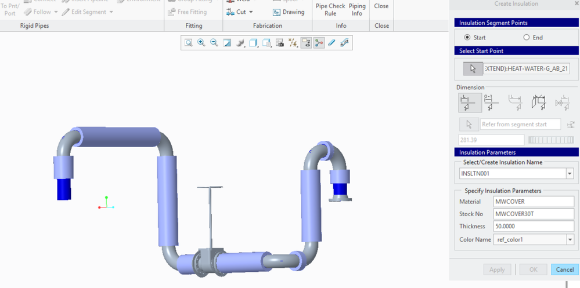Select the Start radio button
The image size is (580, 288).
(467, 38)
